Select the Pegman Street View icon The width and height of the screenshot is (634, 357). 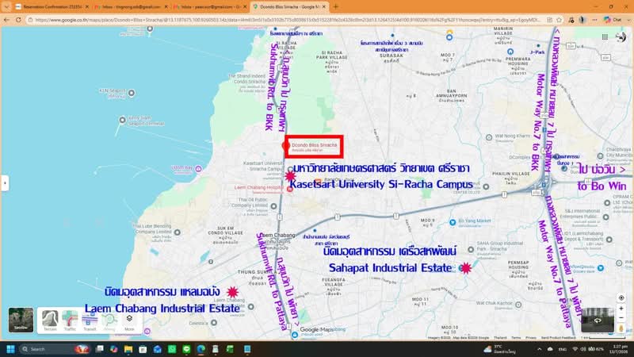pyautogui.click(x=621, y=328)
